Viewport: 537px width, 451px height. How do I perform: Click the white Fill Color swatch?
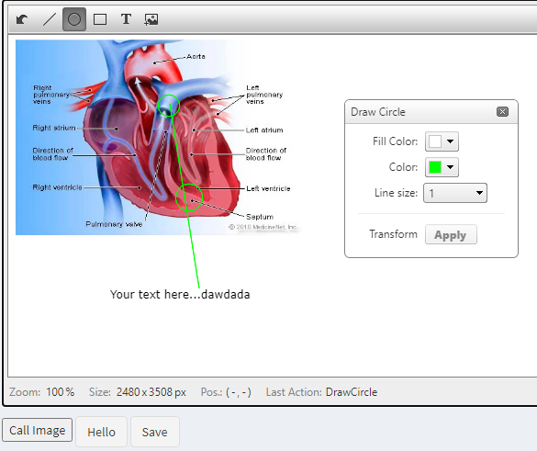(435, 141)
